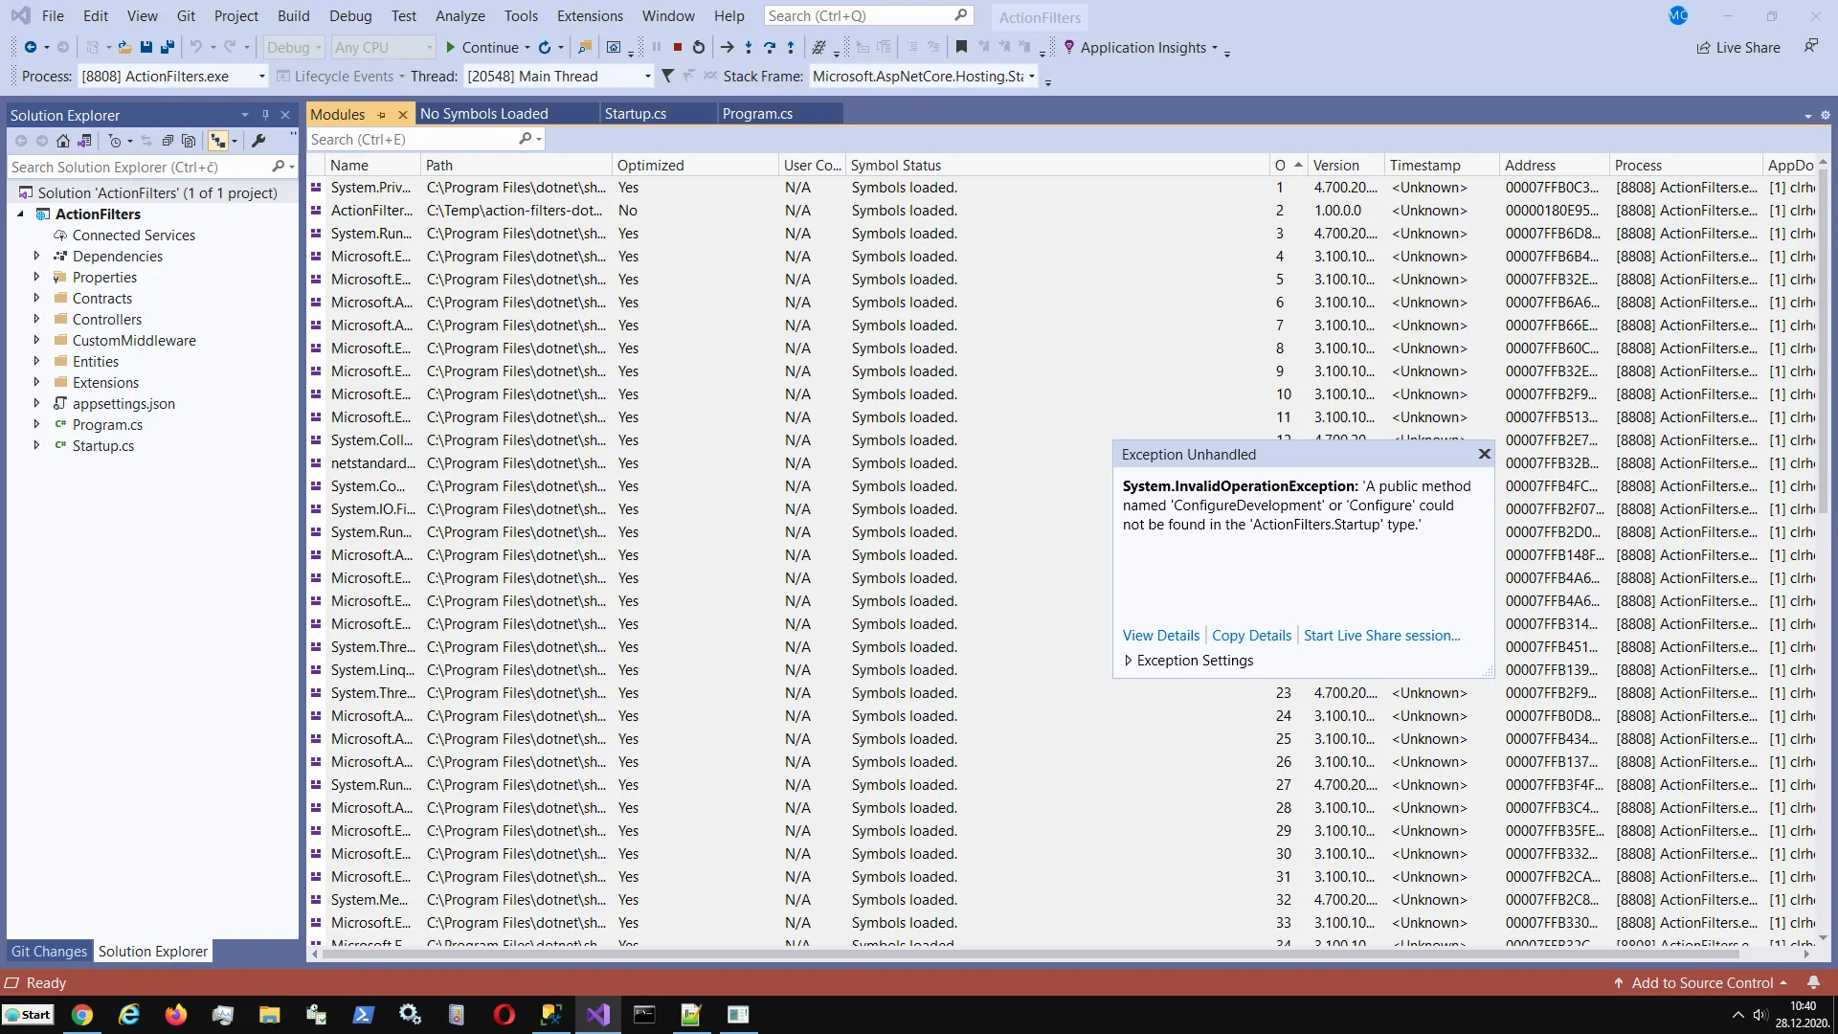The width and height of the screenshot is (1838, 1034).
Task: Click the Continue debugging button
Action: [482, 47]
